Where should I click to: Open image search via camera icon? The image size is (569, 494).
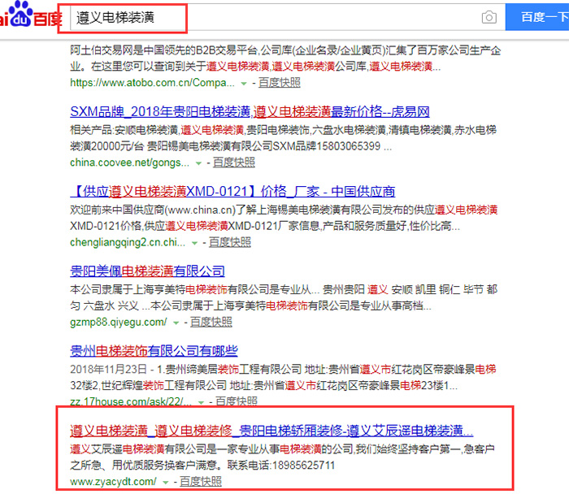[489, 17]
